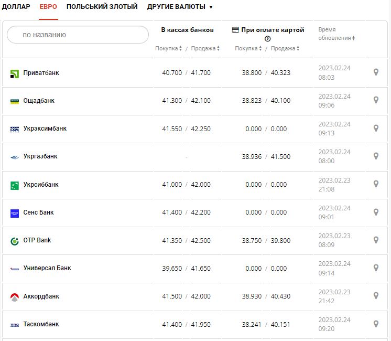Switch to the ДОЛЛАР tab
Image resolution: width=391 pixels, height=341 pixels.
tap(16, 7)
